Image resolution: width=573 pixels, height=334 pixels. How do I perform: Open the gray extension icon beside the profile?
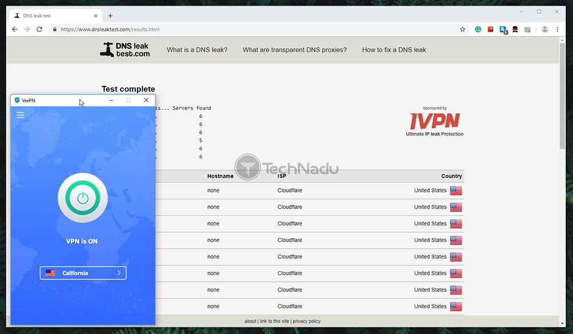coord(527,30)
